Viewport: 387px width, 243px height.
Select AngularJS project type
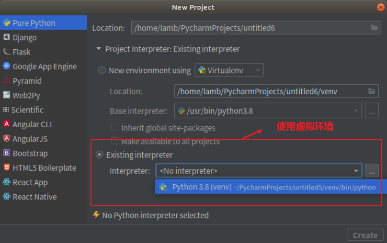(x=44, y=139)
